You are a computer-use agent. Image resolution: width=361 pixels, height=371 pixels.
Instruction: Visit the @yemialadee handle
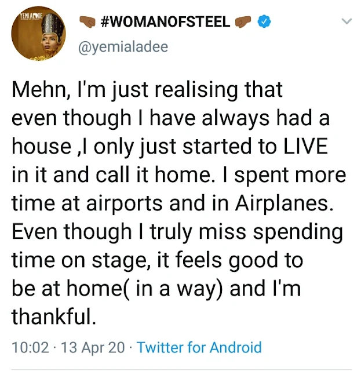point(123,47)
